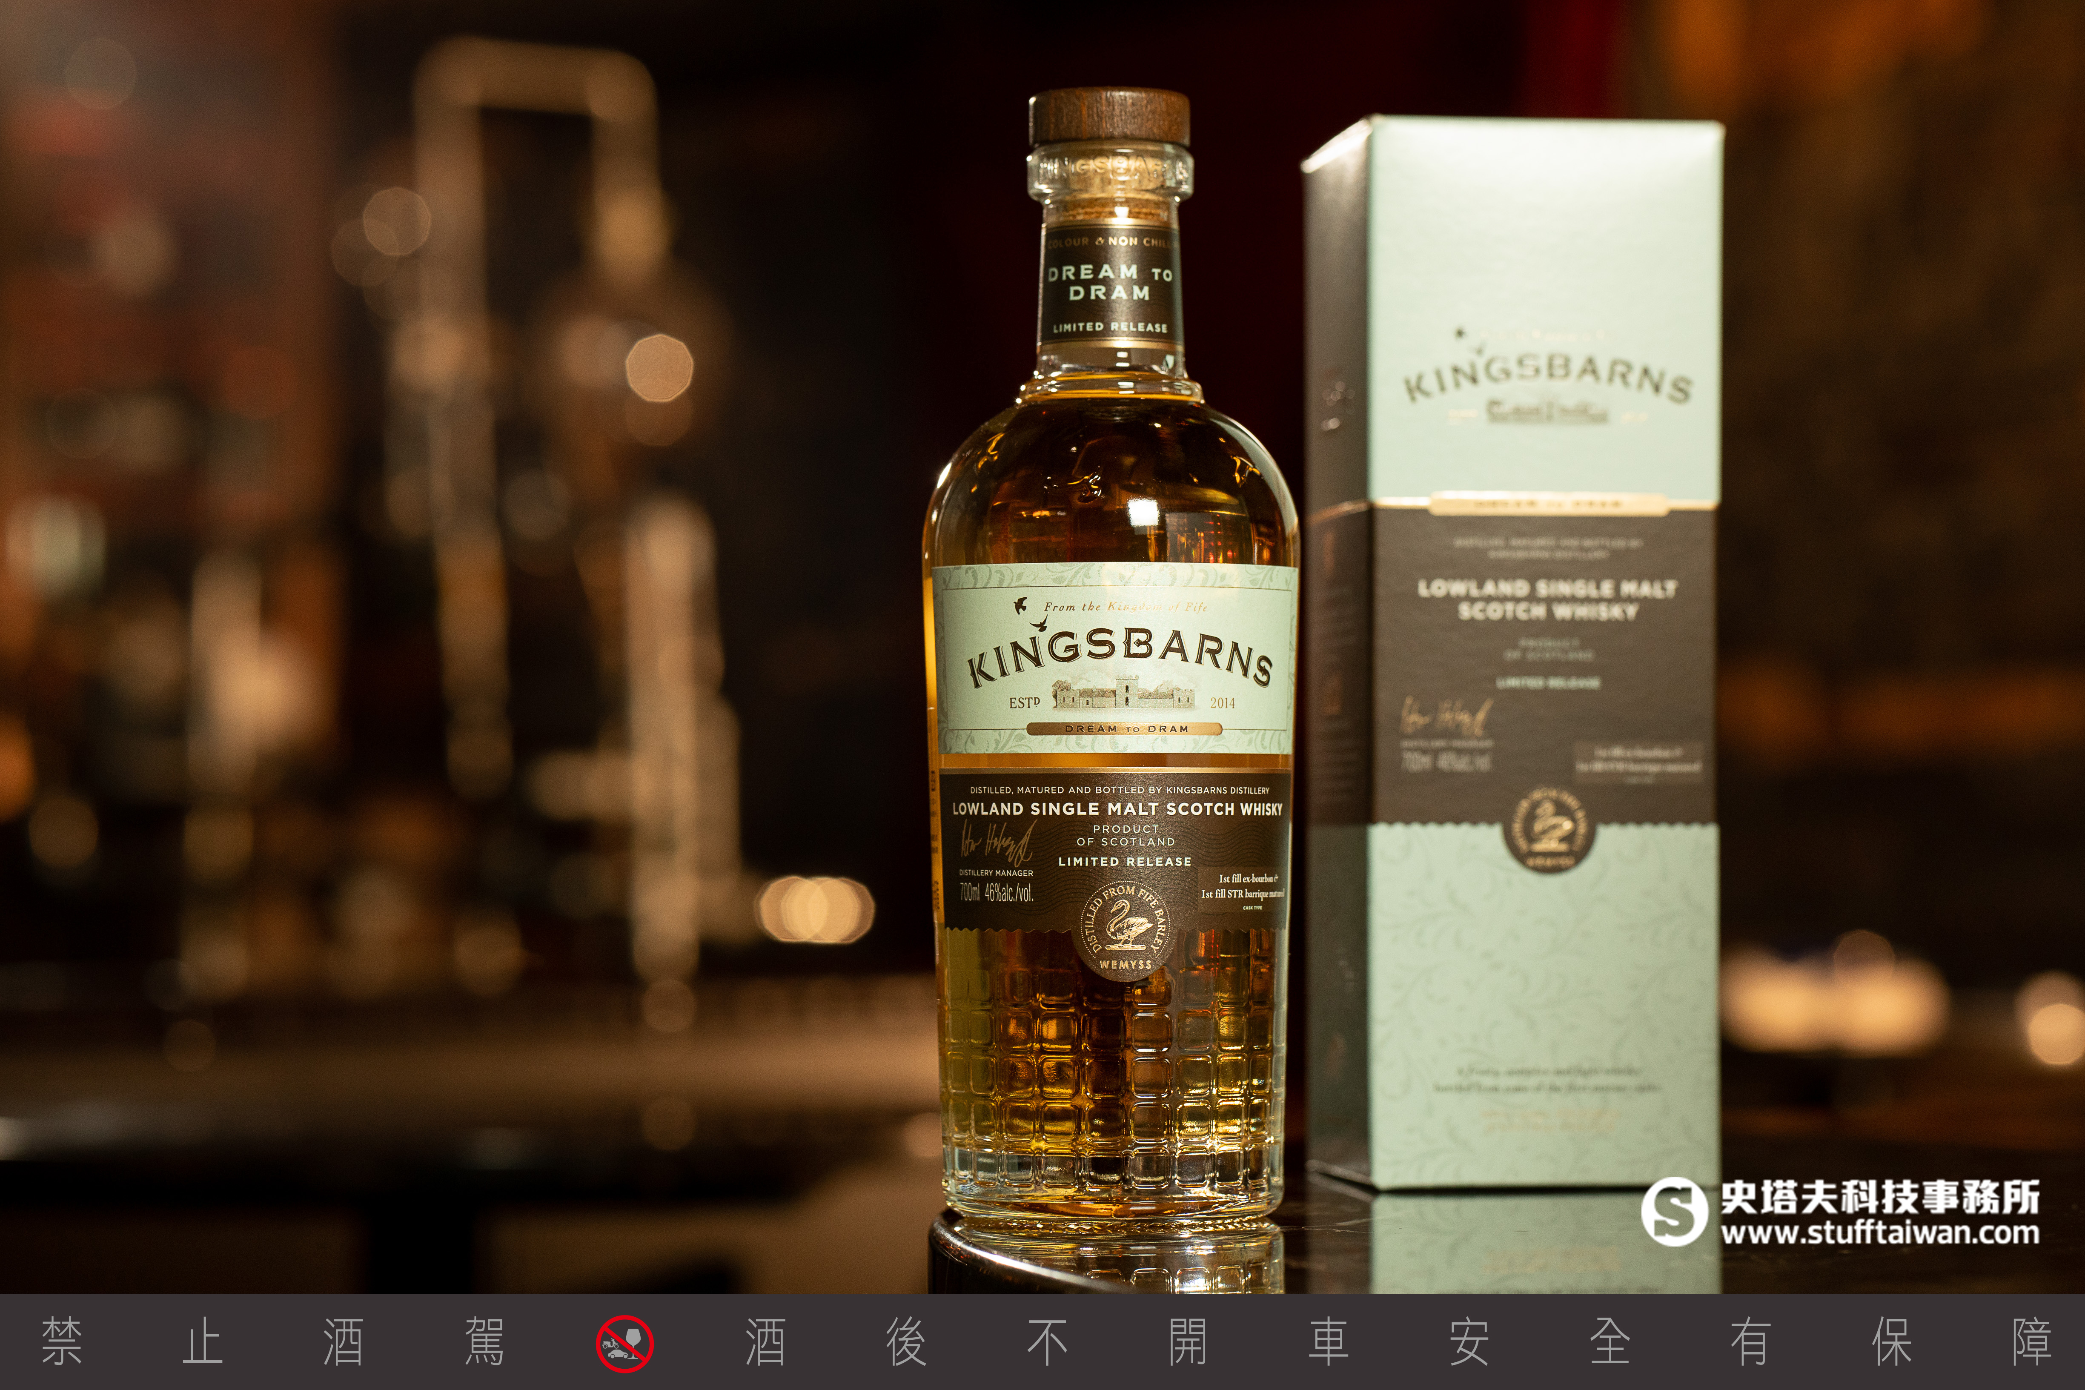Click the distillery building illustration on the label
Screen dimensions: 2085x1390
[1124, 693]
